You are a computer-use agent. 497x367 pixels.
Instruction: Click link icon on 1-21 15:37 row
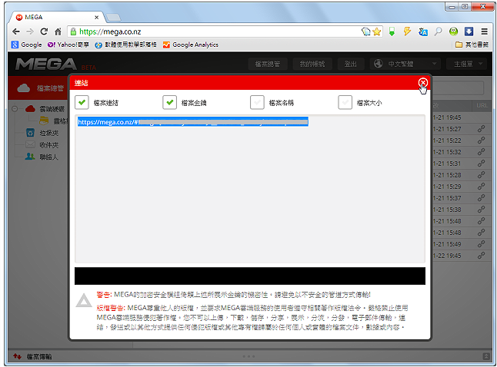(481, 198)
